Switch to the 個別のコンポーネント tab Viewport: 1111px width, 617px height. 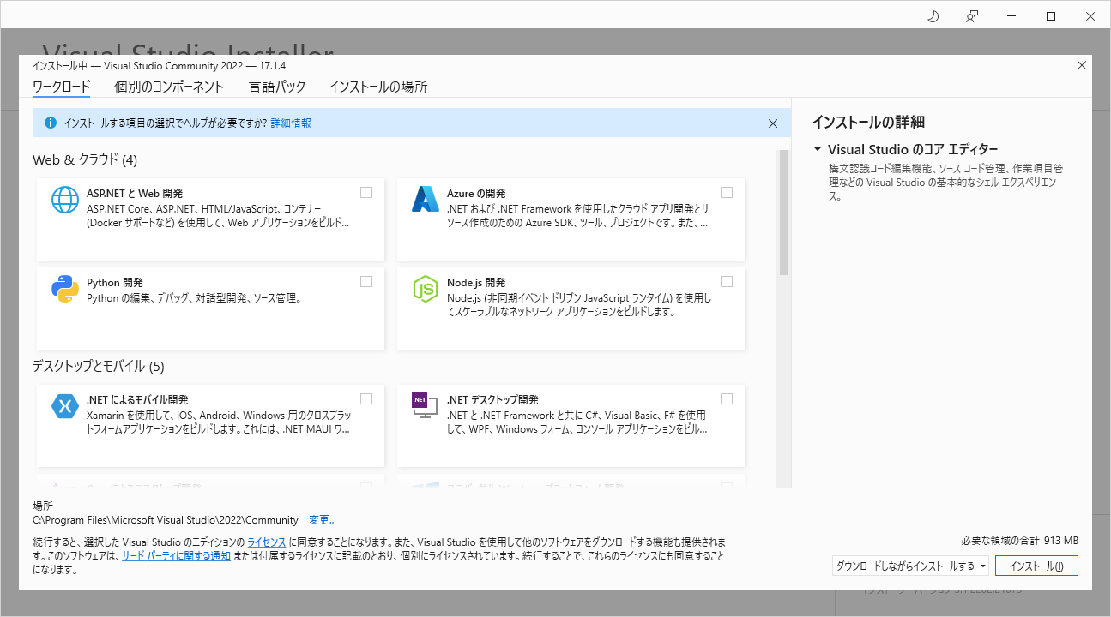pyautogui.click(x=168, y=87)
